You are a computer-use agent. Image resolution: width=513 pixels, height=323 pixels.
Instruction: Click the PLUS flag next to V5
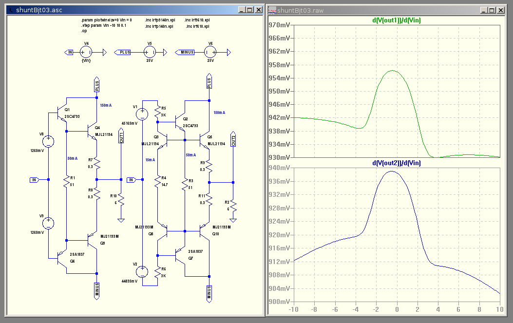[x=123, y=52]
